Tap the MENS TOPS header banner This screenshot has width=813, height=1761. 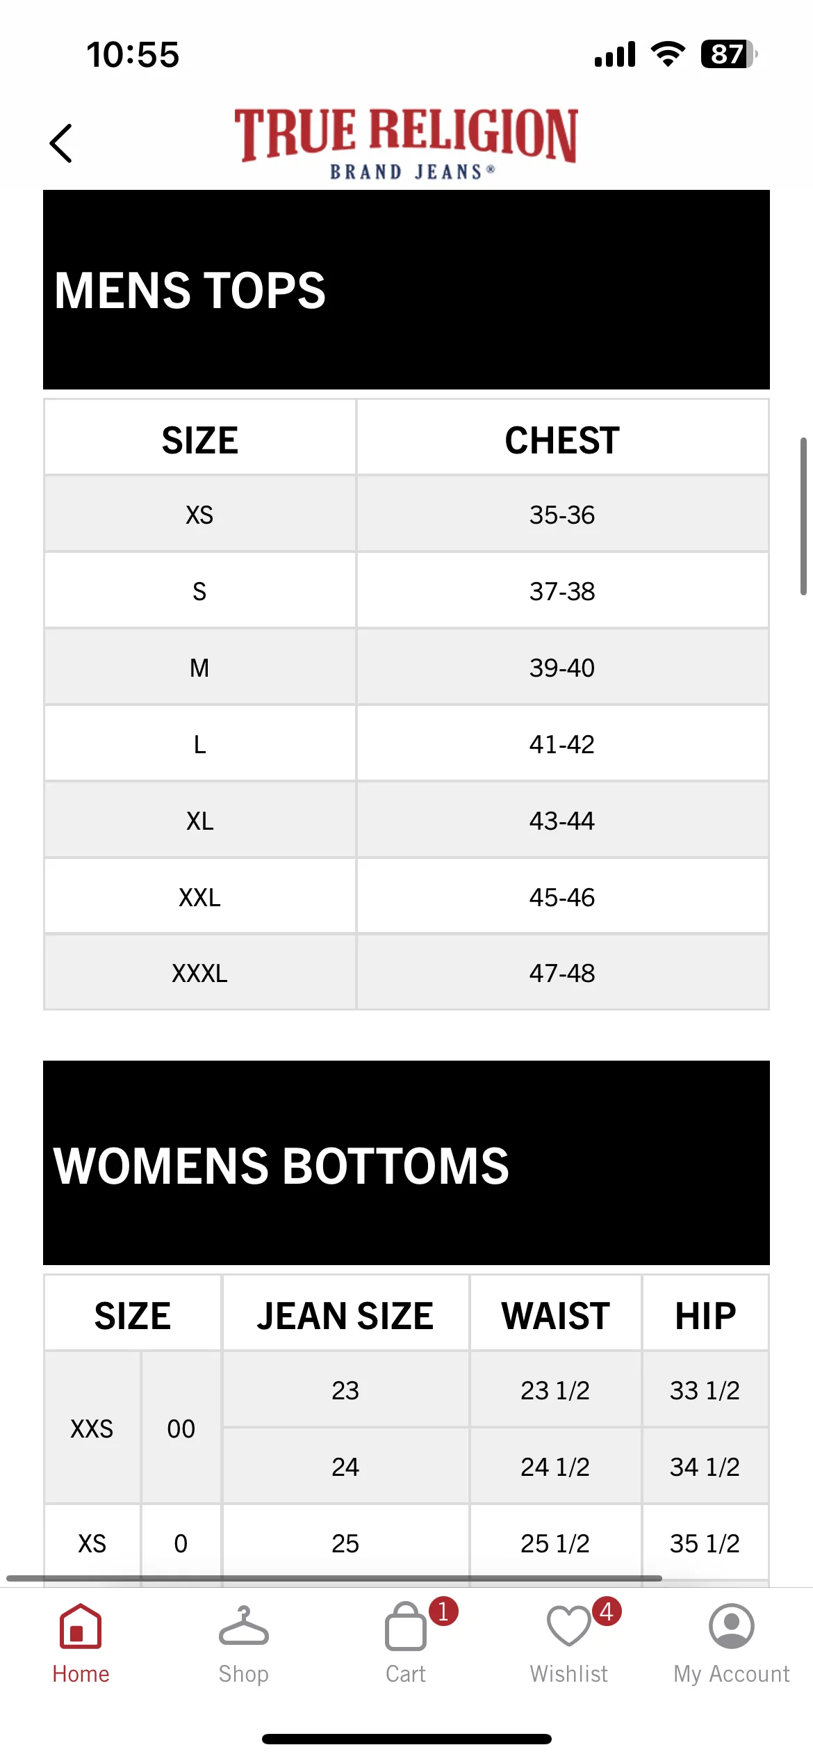coord(406,289)
